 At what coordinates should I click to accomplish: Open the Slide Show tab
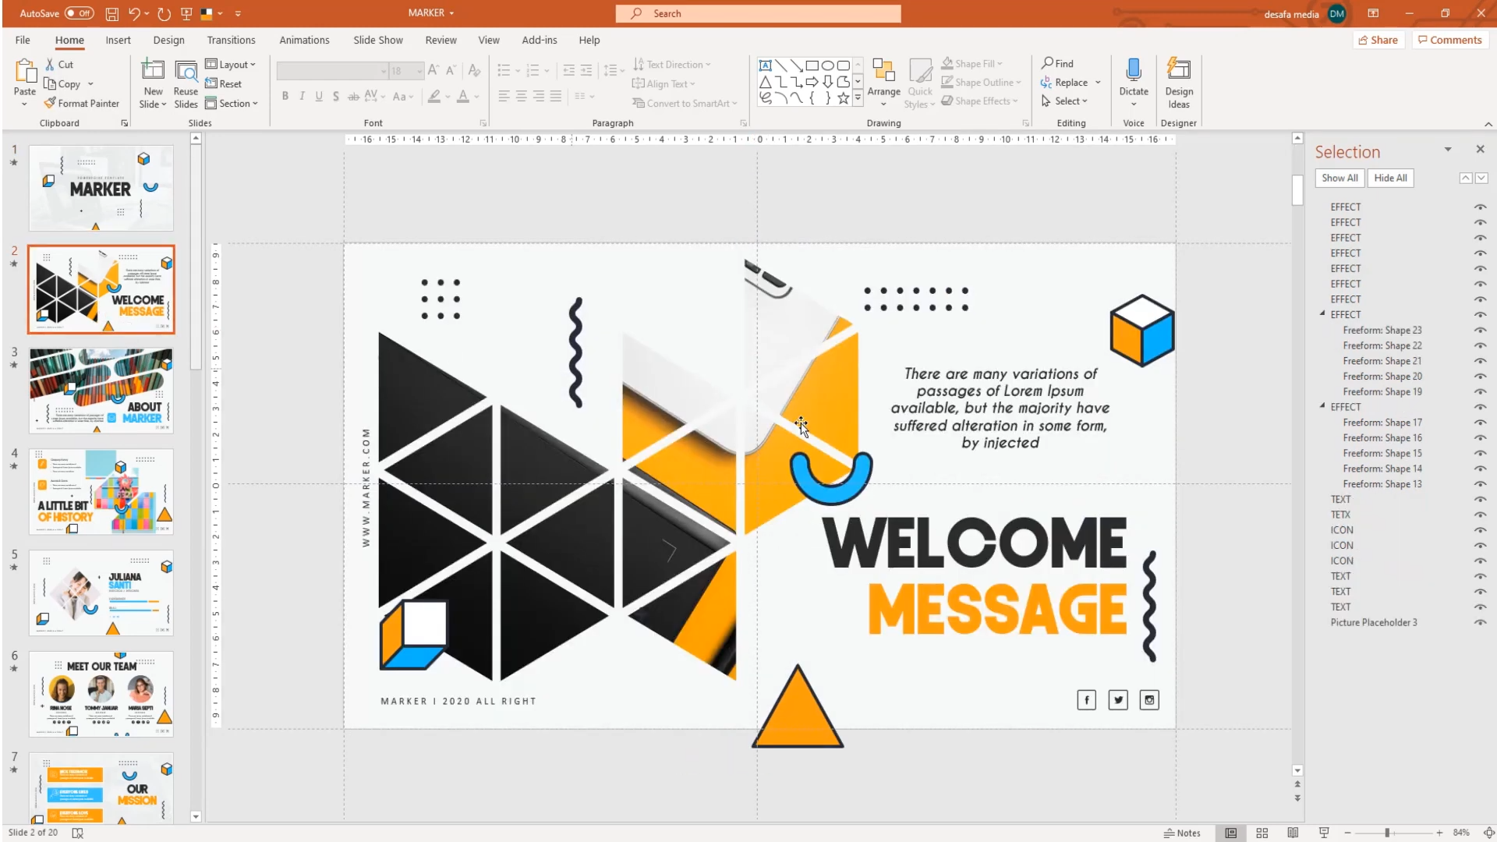coord(378,40)
